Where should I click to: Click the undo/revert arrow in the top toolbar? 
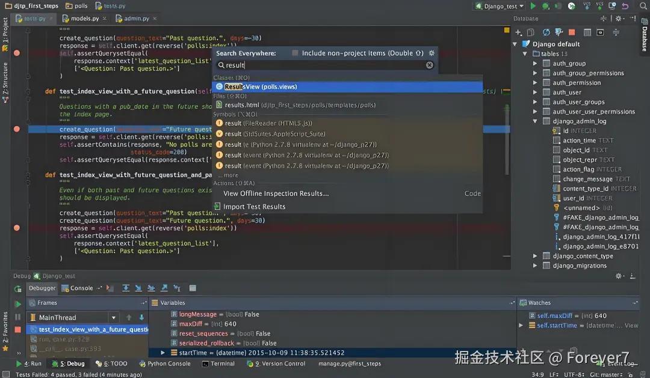(625, 6)
